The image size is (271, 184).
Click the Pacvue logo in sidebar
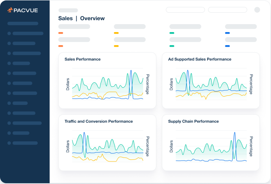pos(23,10)
